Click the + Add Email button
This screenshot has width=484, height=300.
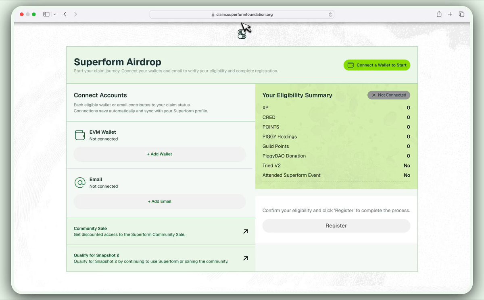tap(160, 201)
